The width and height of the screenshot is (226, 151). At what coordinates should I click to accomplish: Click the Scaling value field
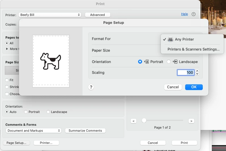(x=186, y=72)
